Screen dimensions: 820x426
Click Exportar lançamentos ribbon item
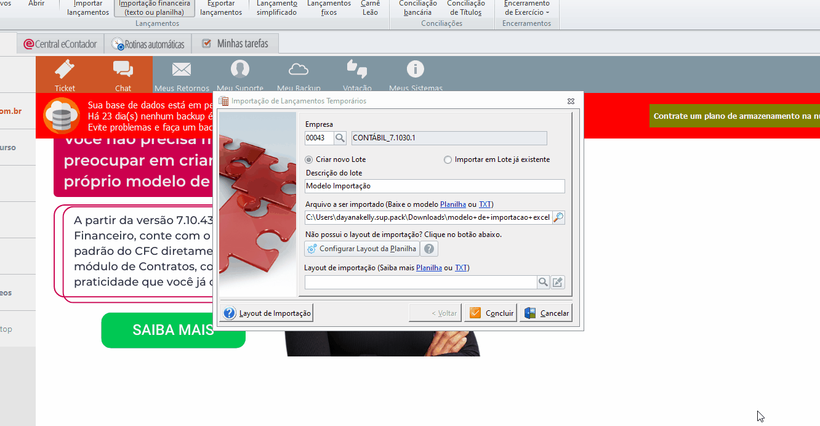221,8
